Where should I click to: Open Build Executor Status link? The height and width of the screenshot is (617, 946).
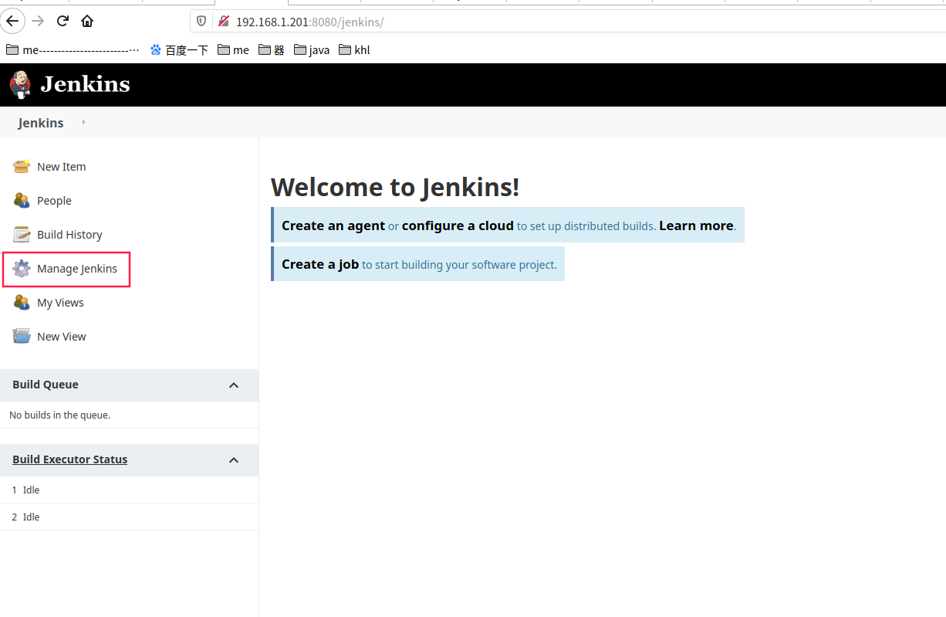[69, 459]
